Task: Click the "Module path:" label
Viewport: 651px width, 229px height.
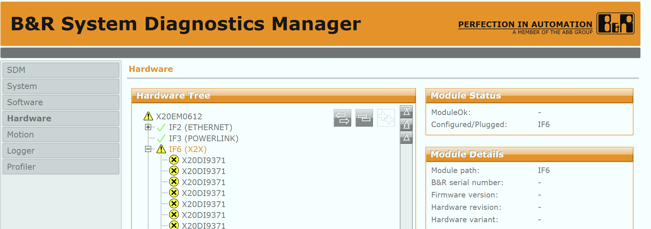Action: tap(455, 170)
